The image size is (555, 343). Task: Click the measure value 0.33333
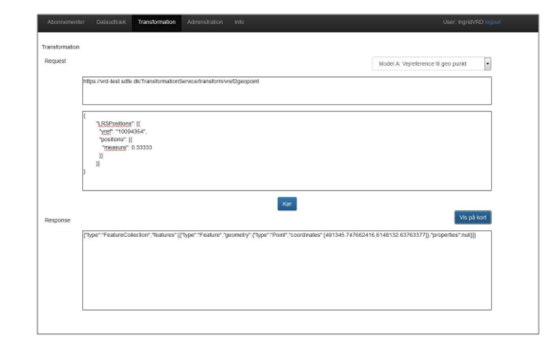(142, 148)
